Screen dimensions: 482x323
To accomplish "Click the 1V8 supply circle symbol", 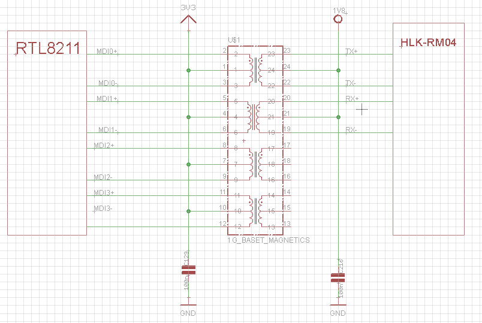I will 338,19.
